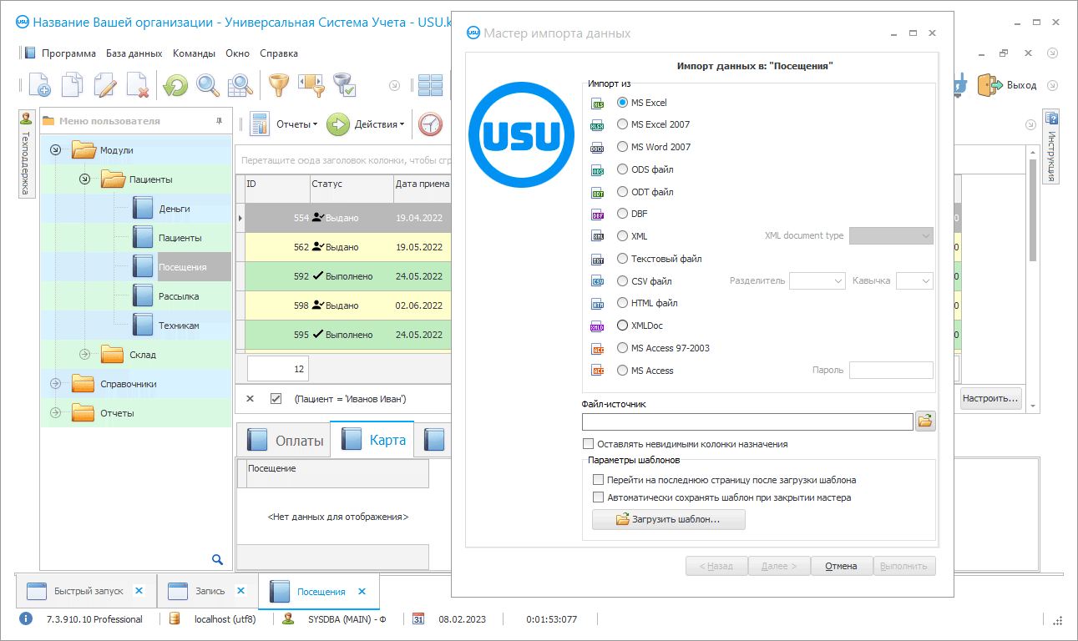Click the delete record icon
The width and height of the screenshot is (1078, 641).
click(138, 85)
